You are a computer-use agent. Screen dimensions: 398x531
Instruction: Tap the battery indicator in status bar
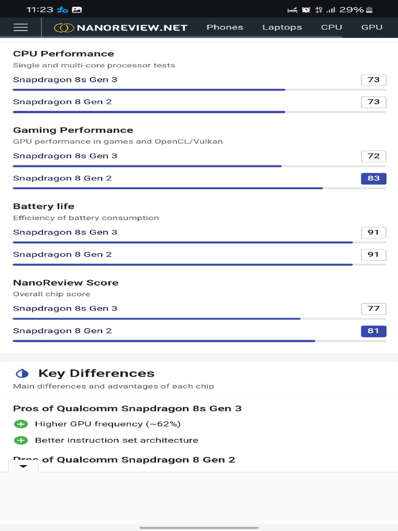pyautogui.click(x=369, y=10)
